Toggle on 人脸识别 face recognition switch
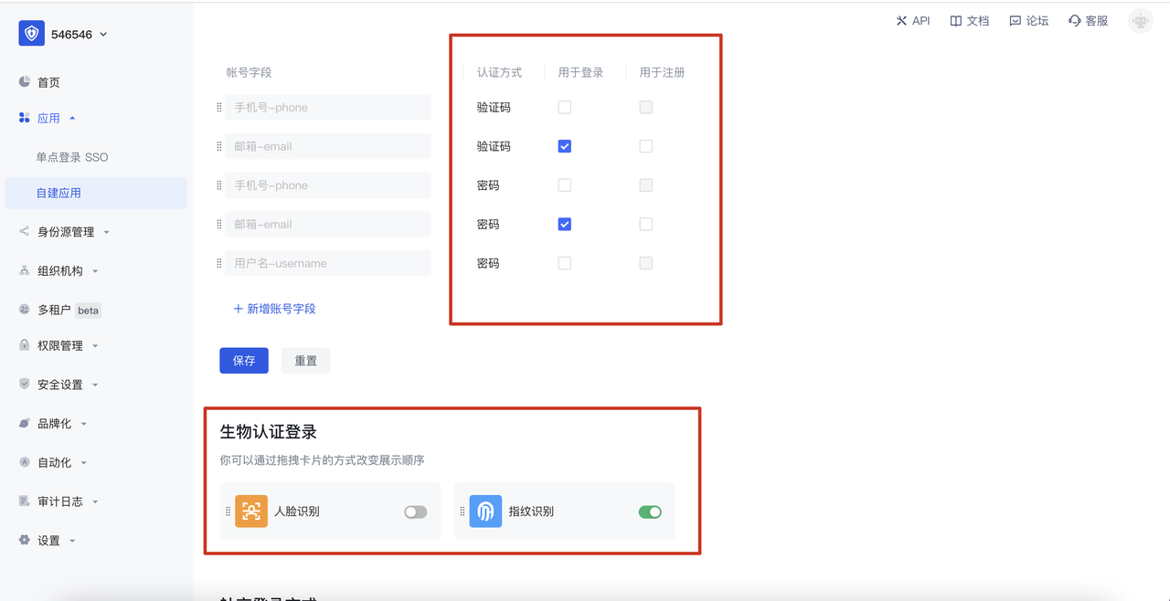Image resolution: width=1170 pixels, height=601 pixels. pos(414,511)
